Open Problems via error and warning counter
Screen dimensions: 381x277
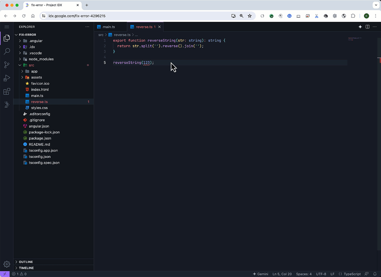(x=19, y=274)
